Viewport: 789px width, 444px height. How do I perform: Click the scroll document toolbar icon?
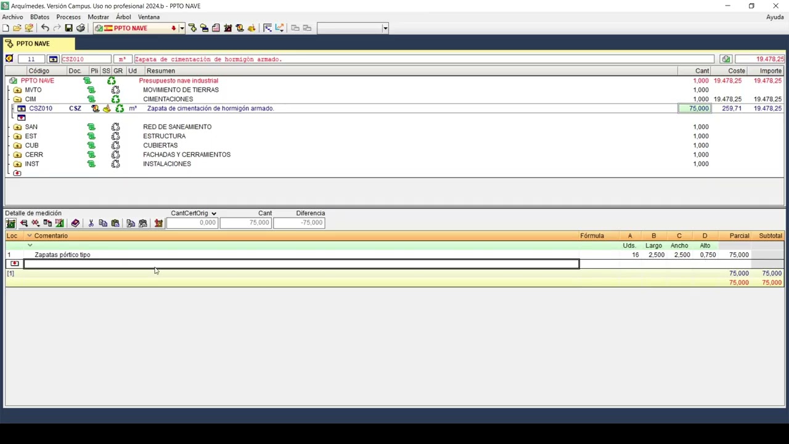click(x=240, y=28)
